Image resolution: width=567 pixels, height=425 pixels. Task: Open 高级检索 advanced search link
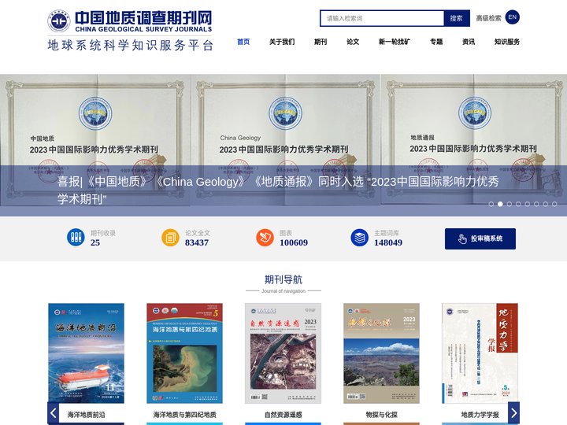point(488,18)
